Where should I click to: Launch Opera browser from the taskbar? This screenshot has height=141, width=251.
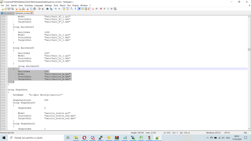click(84, 137)
